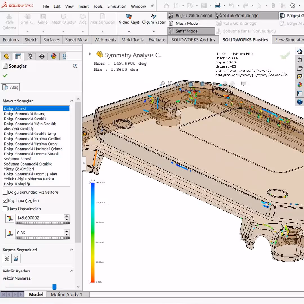
Task: Click the Home icon in the right task pane
Action: coord(299,52)
